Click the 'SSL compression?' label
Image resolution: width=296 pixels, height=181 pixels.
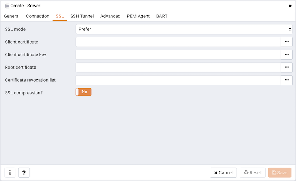point(24,93)
